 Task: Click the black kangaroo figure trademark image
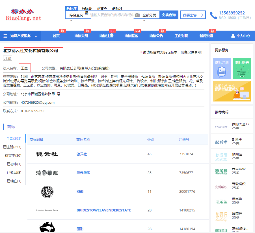[47, 227]
